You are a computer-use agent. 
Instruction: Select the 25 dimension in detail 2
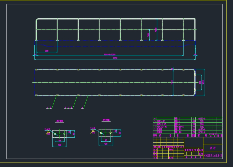click(x=116, y=131)
